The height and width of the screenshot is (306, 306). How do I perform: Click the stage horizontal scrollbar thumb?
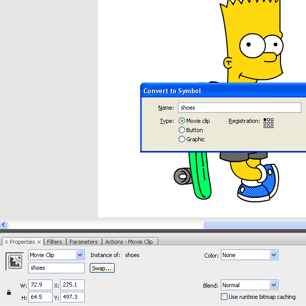[x=254, y=224]
